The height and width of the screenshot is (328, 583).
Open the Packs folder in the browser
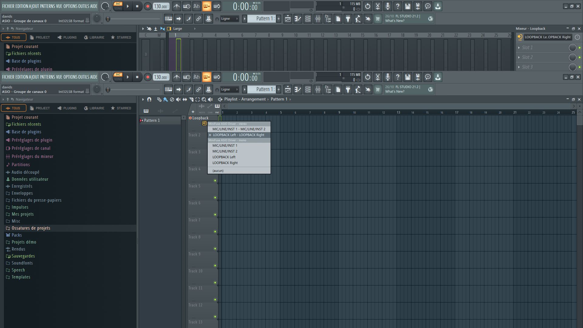pos(17,235)
